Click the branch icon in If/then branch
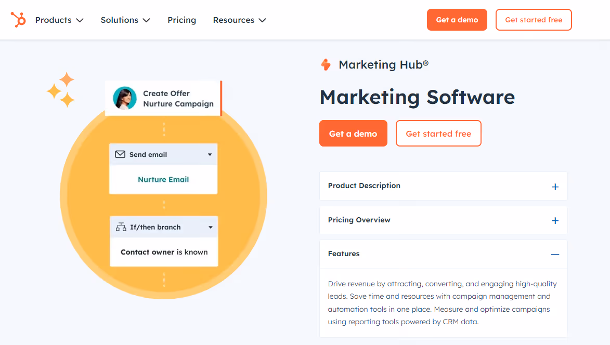 [121, 227]
